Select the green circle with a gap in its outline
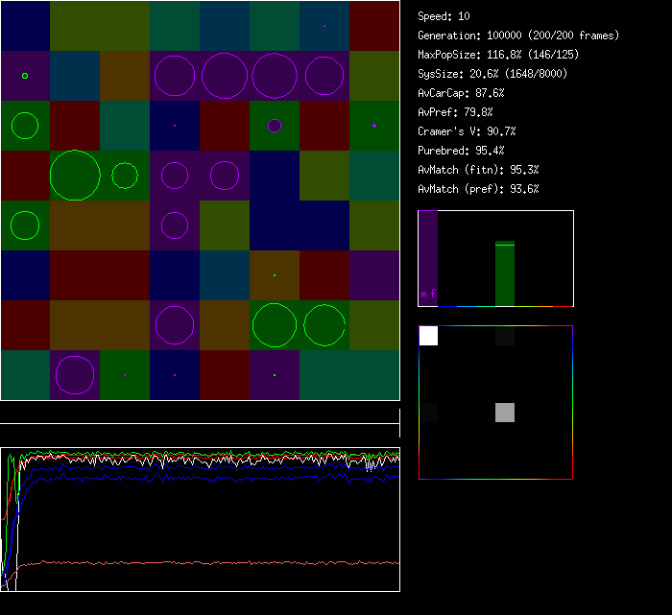Screen dimensions: 672x615 (x=324, y=325)
